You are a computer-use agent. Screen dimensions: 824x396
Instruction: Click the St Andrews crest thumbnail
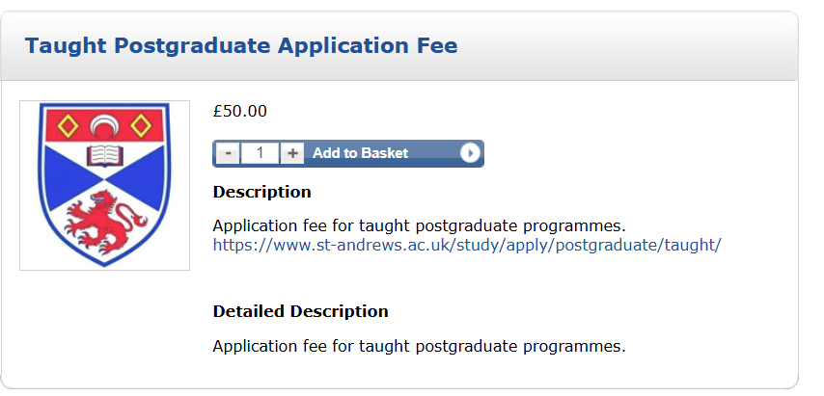(104, 185)
